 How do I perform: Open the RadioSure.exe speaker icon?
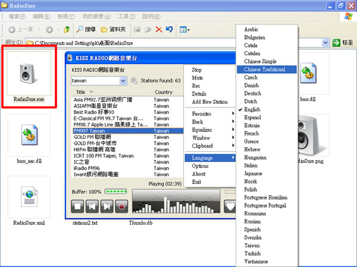(x=28, y=74)
